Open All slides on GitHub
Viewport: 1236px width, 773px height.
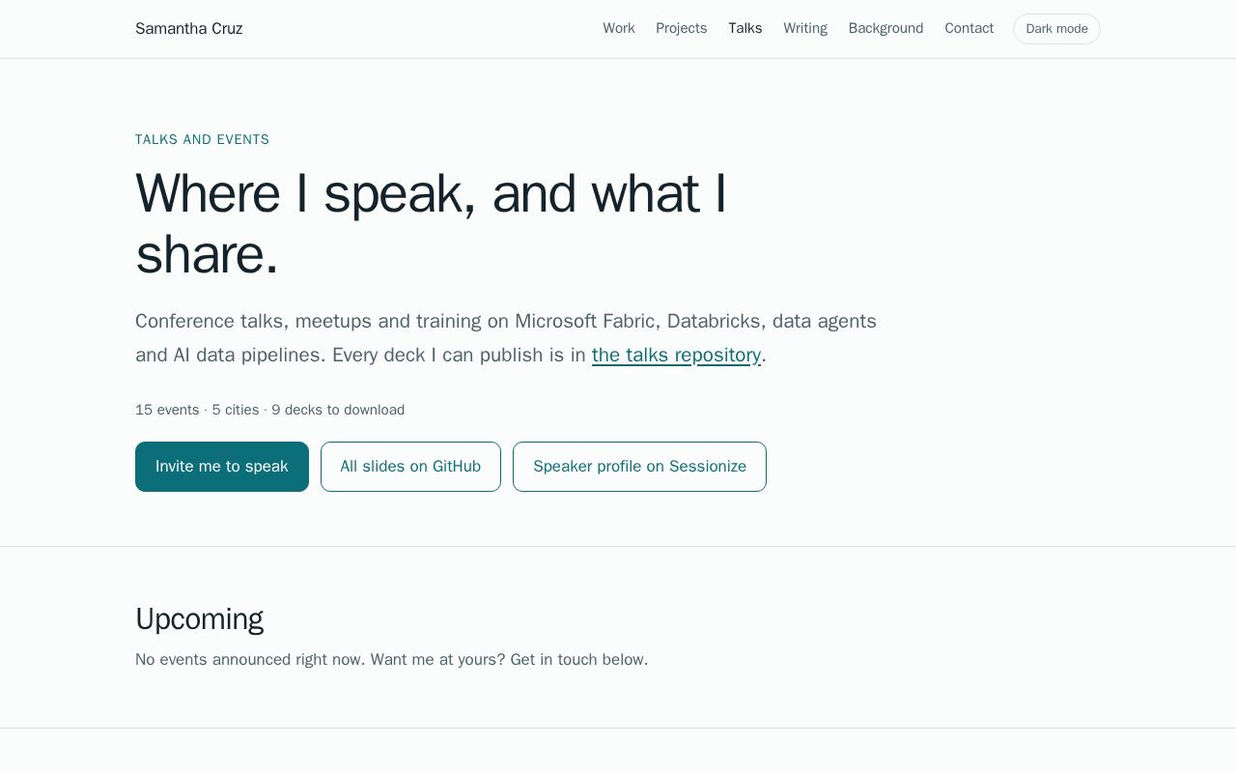pyautogui.click(x=410, y=467)
